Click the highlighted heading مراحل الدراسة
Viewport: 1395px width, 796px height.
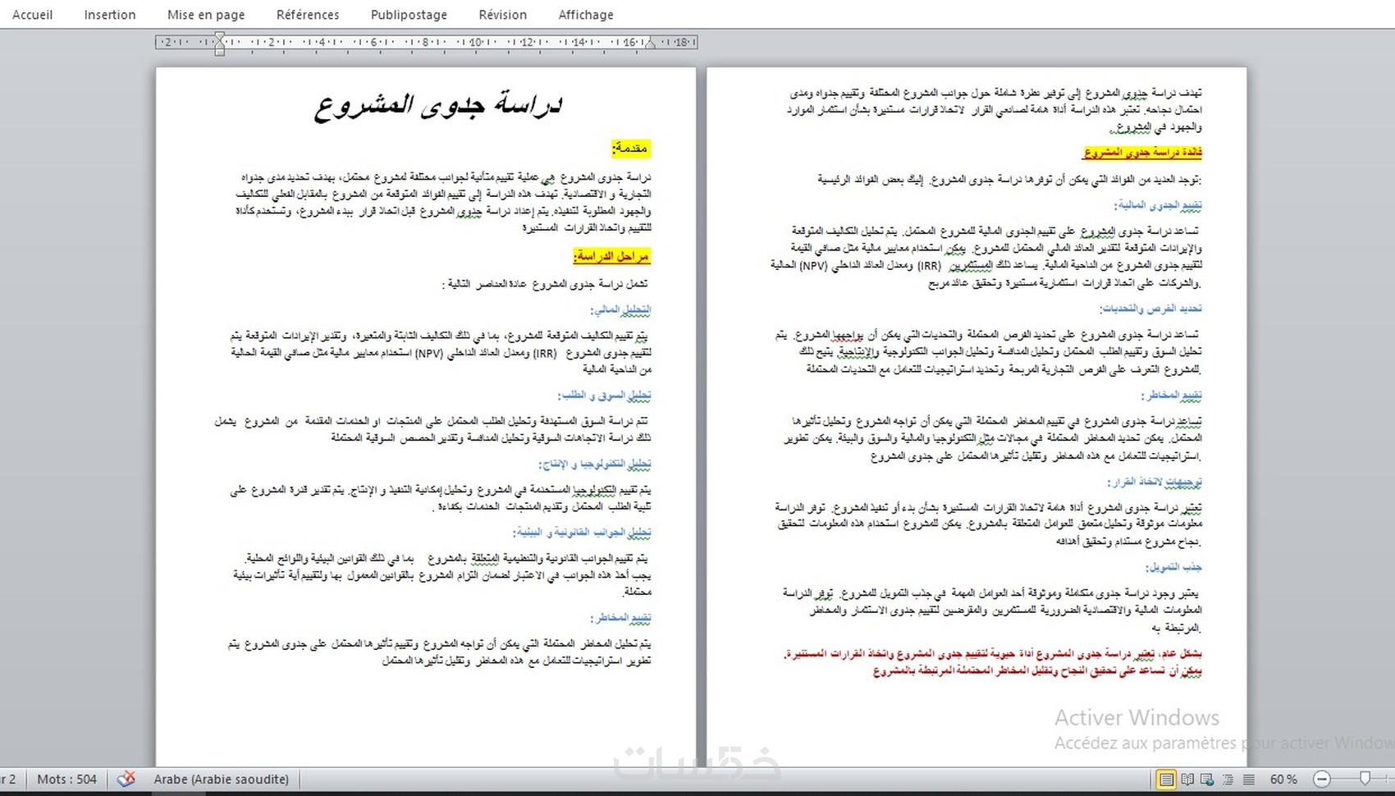611,256
